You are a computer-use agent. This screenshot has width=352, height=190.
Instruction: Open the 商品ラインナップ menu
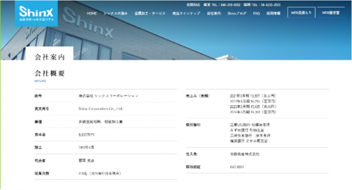point(187,14)
